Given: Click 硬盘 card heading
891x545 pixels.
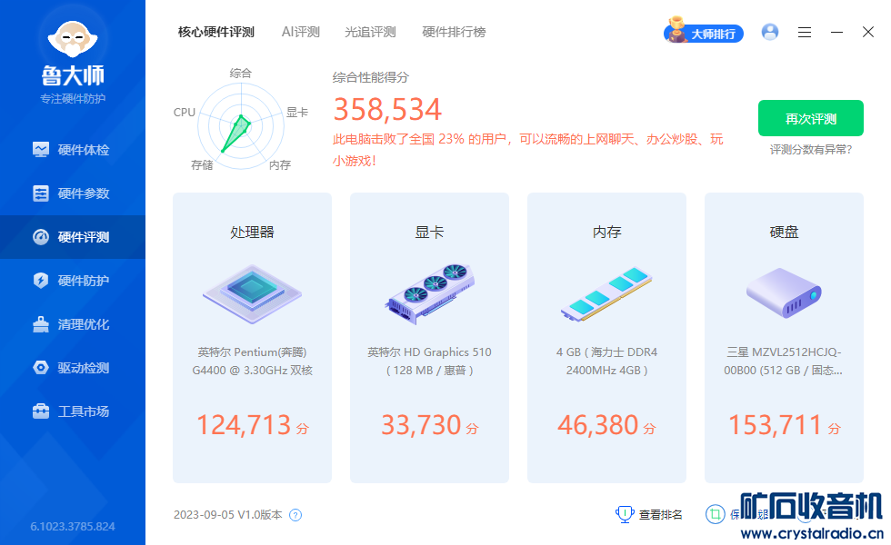Looking at the screenshot, I should click(784, 233).
